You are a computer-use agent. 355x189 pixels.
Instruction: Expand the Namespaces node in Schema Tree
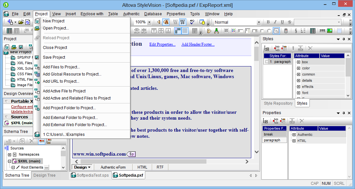[x=9, y=155]
